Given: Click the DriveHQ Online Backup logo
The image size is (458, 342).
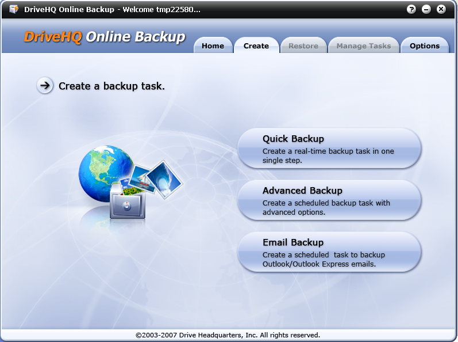Looking at the screenshot, I should (105, 37).
